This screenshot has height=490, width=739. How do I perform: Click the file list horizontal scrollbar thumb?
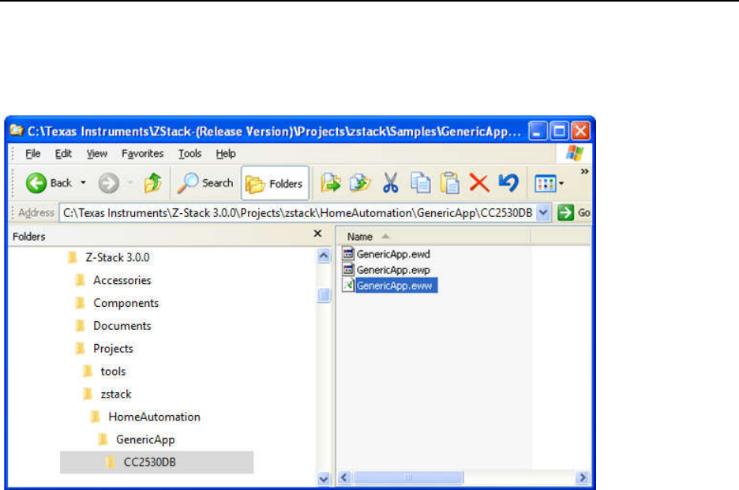click(408, 477)
